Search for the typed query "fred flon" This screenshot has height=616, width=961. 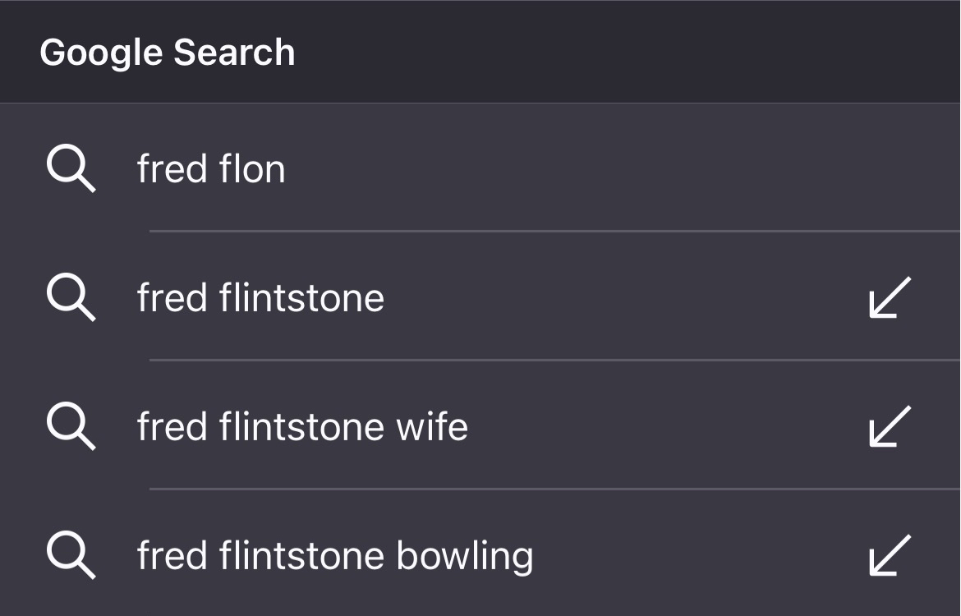[211, 169]
